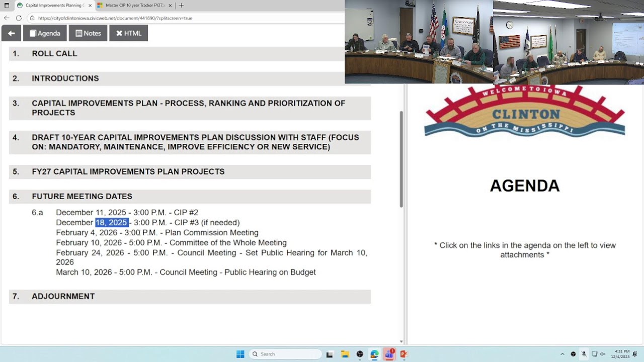This screenshot has height=362, width=644.
Task: Open Task View from the taskbar
Action: (x=330, y=354)
